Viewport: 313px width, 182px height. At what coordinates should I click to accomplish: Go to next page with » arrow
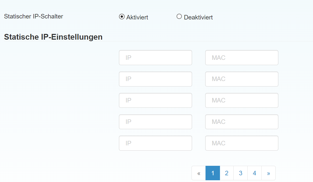(269, 173)
